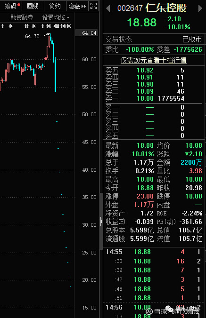Image resolution: width=206 pixels, height=318 pixels.
Task: Open the 融资融券 margin trading option
Action: pyautogui.click(x=22, y=18)
